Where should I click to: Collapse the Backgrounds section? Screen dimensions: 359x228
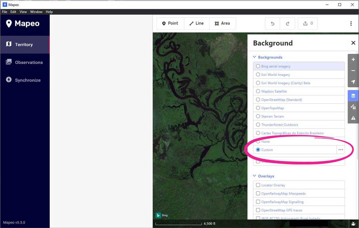tap(268, 57)
